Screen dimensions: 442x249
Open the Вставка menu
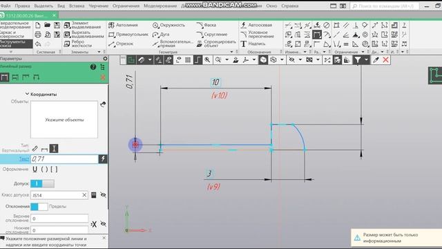[x=77, y=6]
